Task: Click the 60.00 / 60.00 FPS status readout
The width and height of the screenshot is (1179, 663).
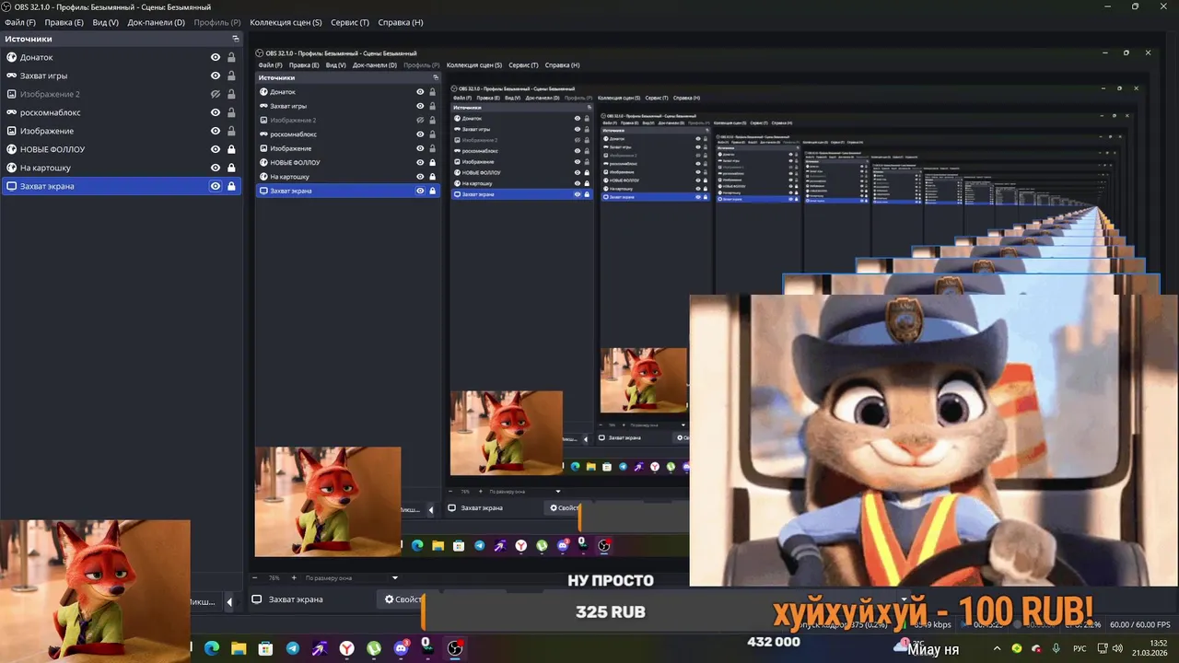Action: (x=1140, y=624)
